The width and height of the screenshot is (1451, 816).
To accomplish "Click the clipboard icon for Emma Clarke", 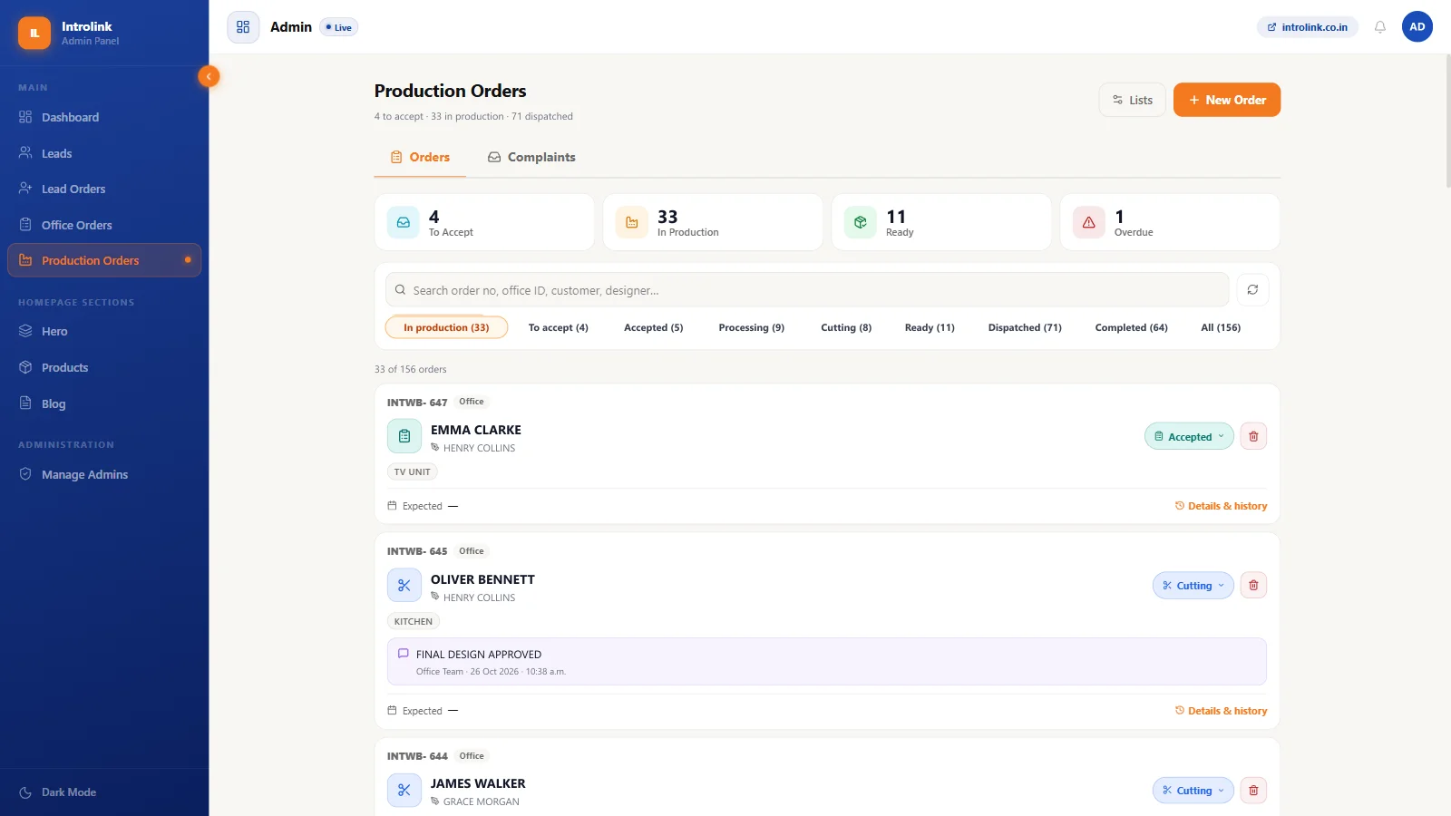I will click(x=404, y=436).
